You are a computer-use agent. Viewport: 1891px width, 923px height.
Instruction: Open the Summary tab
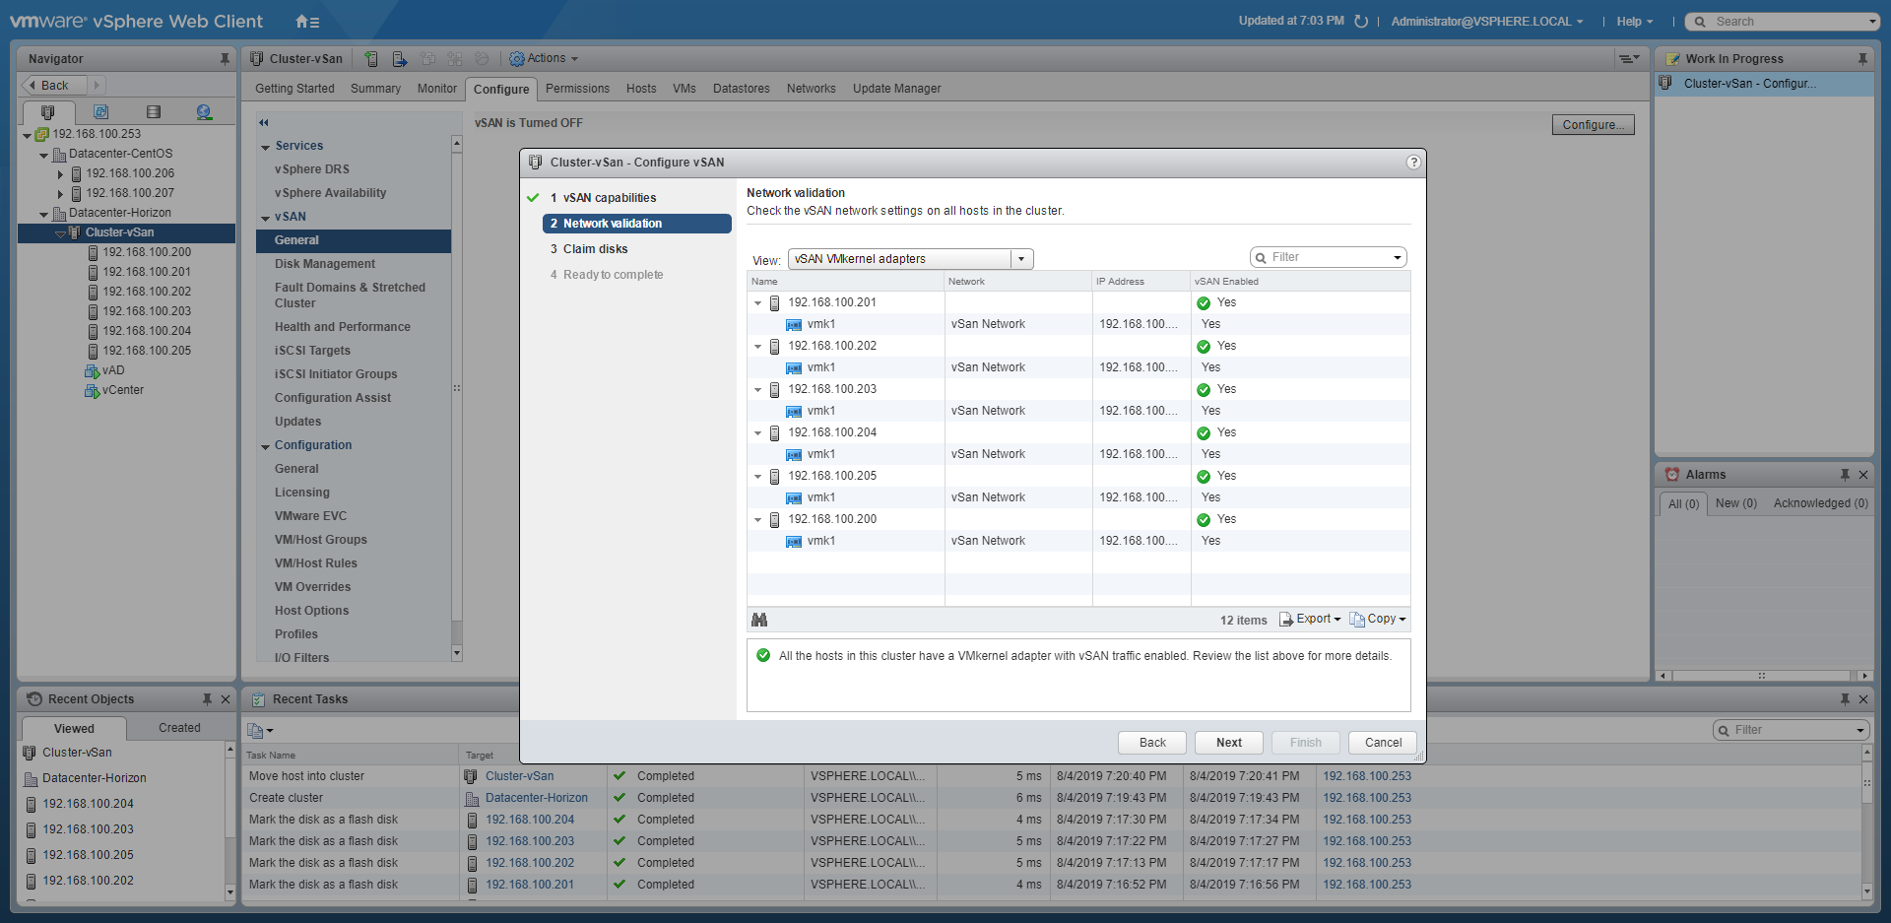375,89
